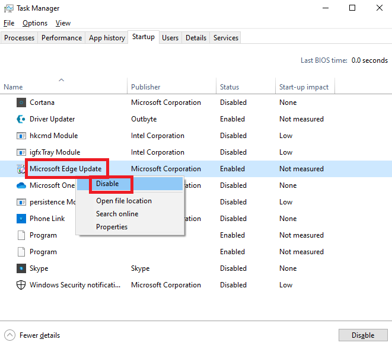This screenshot has height=349, width=392.
Task: Collapse view with Fewer details arrow
Action: [10, 335]
